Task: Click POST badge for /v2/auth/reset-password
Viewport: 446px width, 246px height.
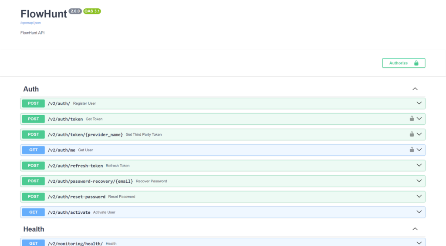Action: coord(33,196)
